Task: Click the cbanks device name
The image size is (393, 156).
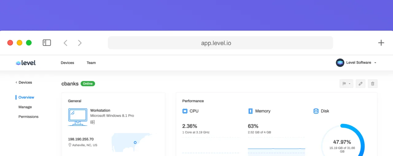Action: tap(70, 84)
